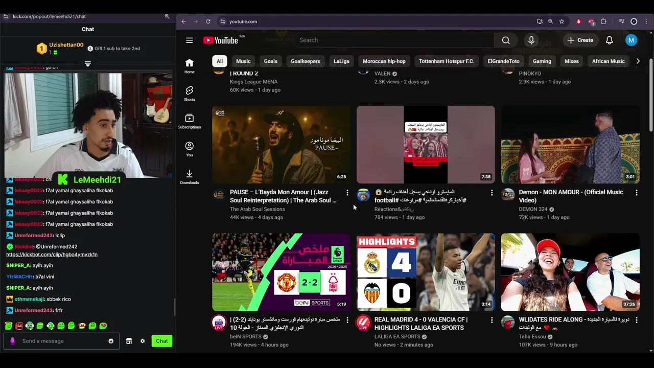
Task: Open more options for WLIDATES RIDE ALONG video
Action: point(637,320)
